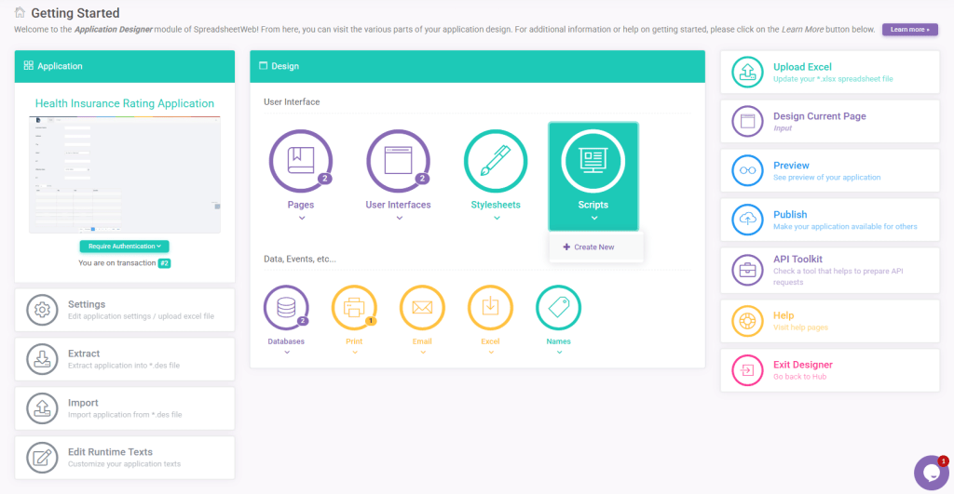
Task: Click the Learn more button
Action: click(909, 30)
